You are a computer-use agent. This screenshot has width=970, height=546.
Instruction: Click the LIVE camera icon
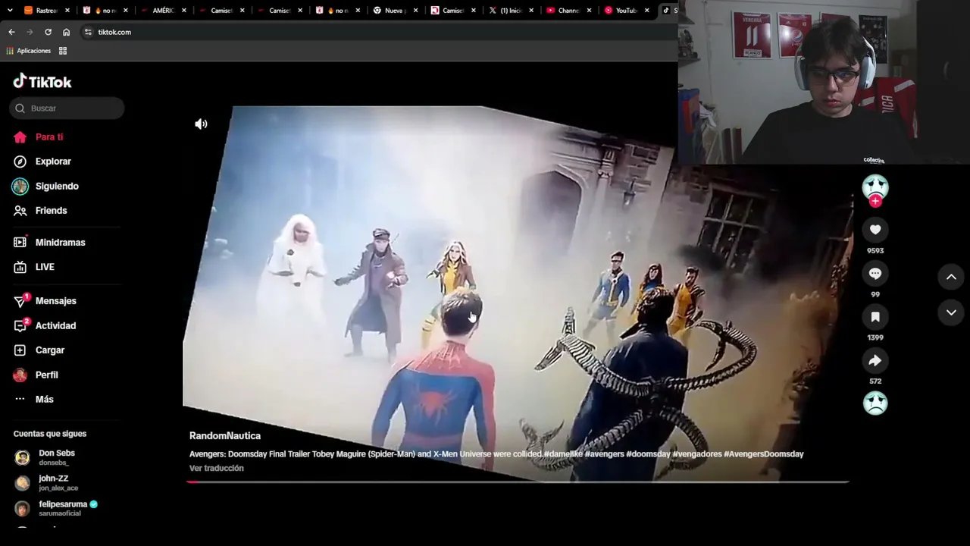click(20, 267)
